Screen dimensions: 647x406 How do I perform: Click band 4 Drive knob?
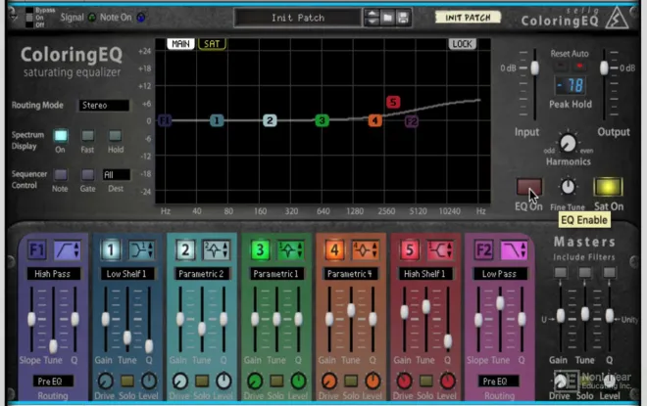pyautogui.click(x=328, y=381)
